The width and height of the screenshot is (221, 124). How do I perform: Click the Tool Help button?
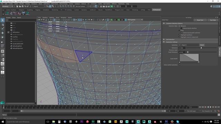[x=213, y=20]
